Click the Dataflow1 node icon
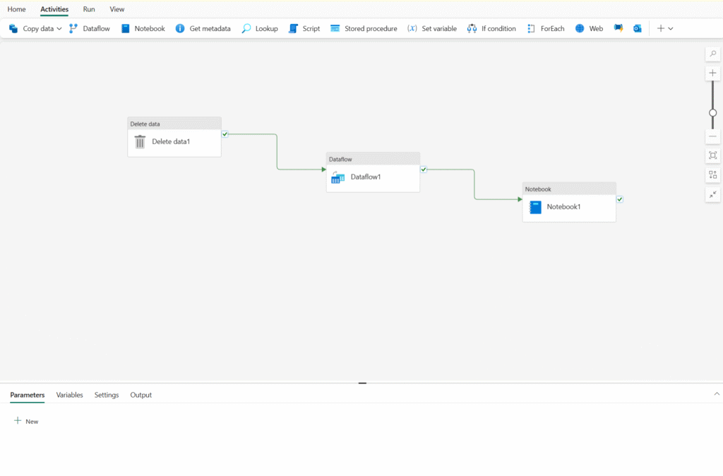The width and height of the screenshot is (723, 476). [338, 177]
